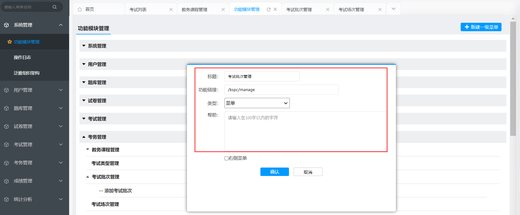
Task: Click the search magnifier icon in sidebar
Action: click(55, 7)
